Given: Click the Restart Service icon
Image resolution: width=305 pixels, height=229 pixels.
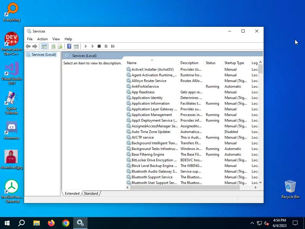Looking at the screenshot, I should pos(113,46).
